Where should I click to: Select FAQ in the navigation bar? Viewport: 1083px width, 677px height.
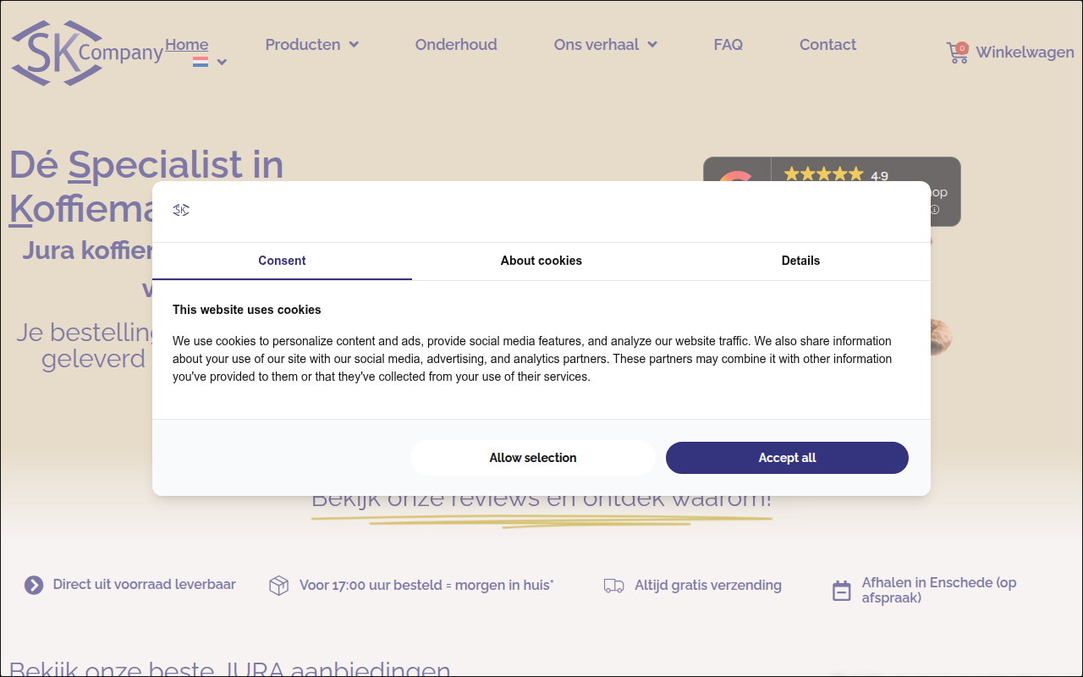click(728, 45)
